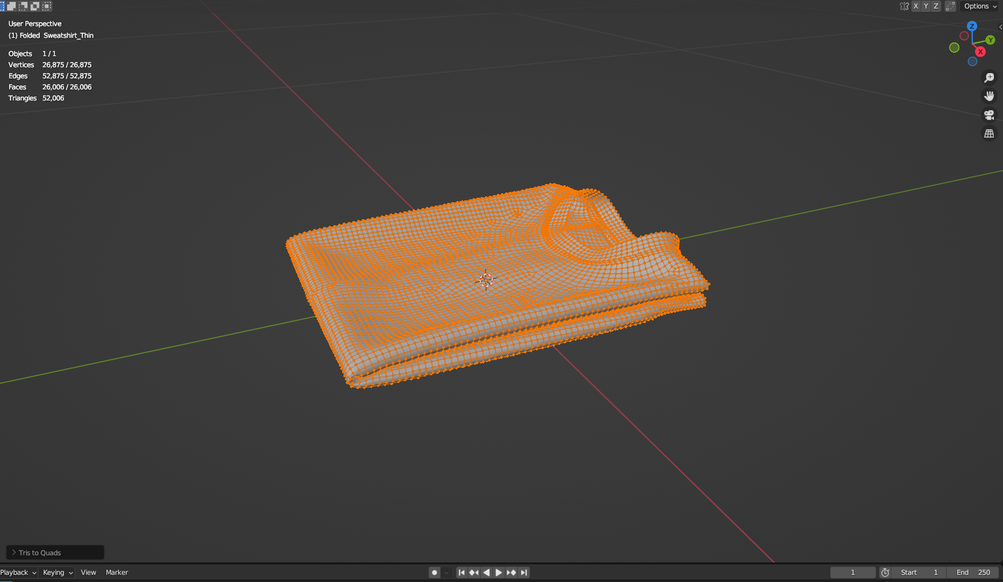Click the 3D cursor at the mesh center
Image resolution: width=1003 pixels, height=582 pixels.
click(486, 281)
